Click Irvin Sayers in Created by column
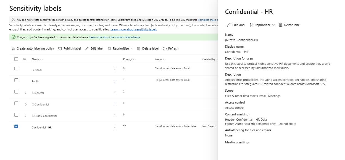This screenshot has height=160, width=345. tap(209, 126)
